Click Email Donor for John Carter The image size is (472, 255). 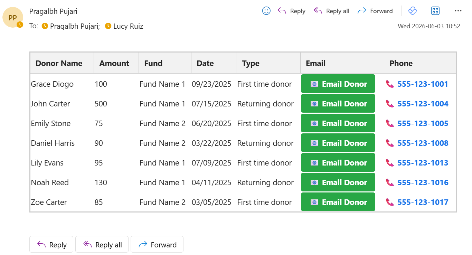point(338,103)
